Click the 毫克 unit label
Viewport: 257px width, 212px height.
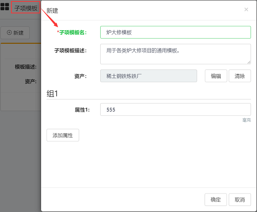pos(246,120)
